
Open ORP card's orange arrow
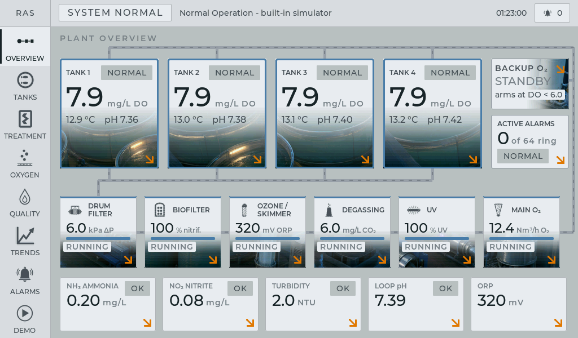tap(558, 323)
